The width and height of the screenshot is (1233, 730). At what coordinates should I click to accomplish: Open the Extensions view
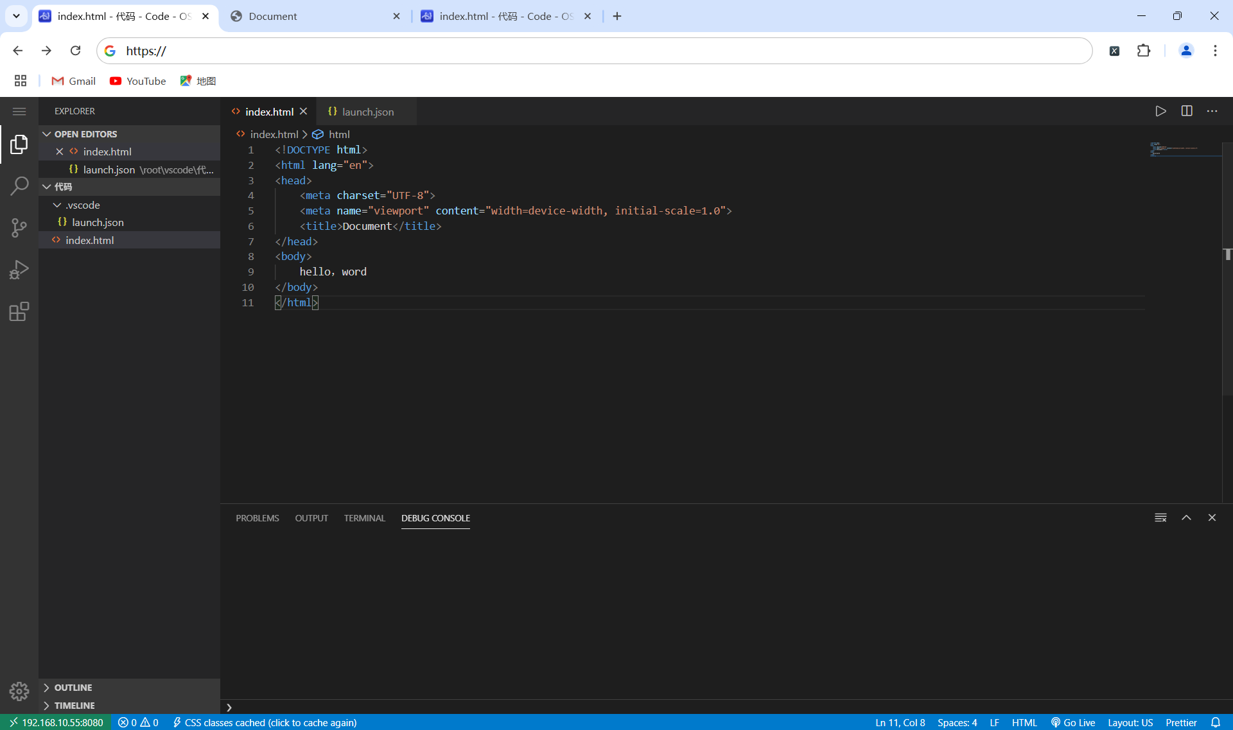19,311
